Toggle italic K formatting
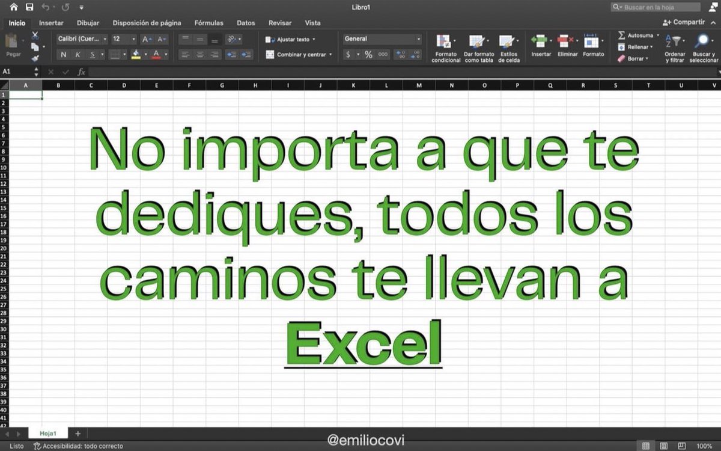This screenshot has width=721, height=451. click(x=78, y=55)
